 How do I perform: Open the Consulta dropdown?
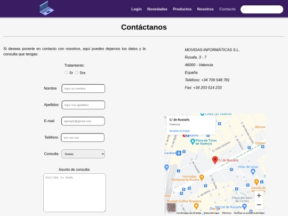[83, 154]
